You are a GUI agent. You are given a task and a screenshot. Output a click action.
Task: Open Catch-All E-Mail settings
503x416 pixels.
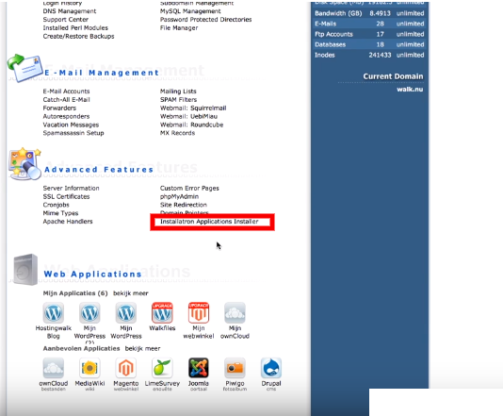66,100
